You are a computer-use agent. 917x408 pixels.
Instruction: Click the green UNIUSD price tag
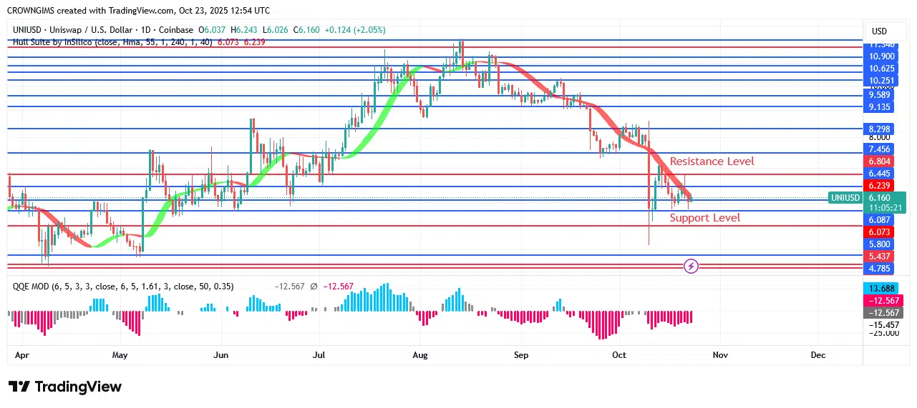[845, 197]
